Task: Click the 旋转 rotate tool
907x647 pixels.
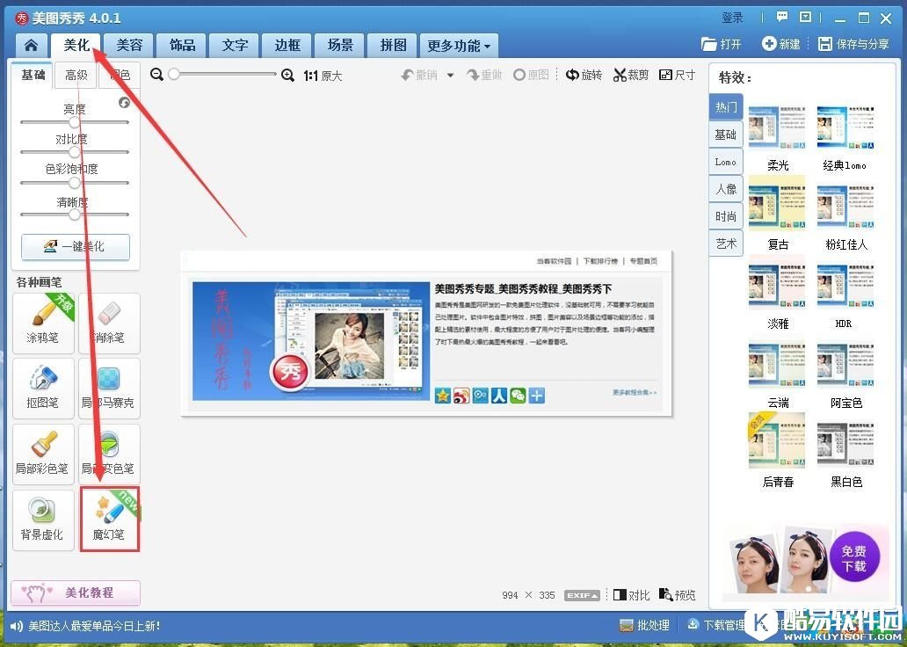Action: (x=584, y=76)
